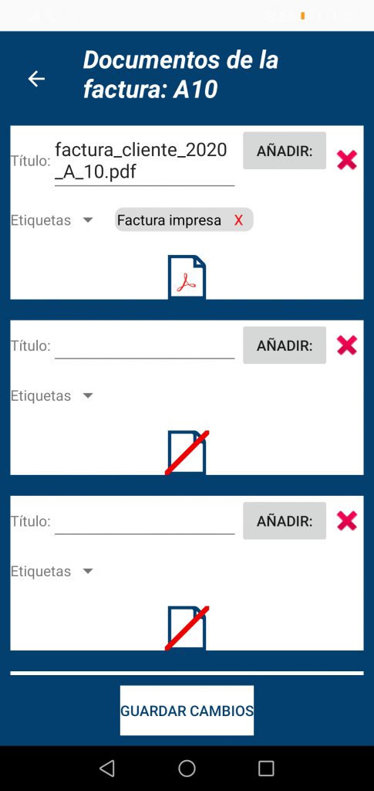Viewport: 374px width, 791px height.
Task: Focus the empty Título field in third card
Action: 144,521
